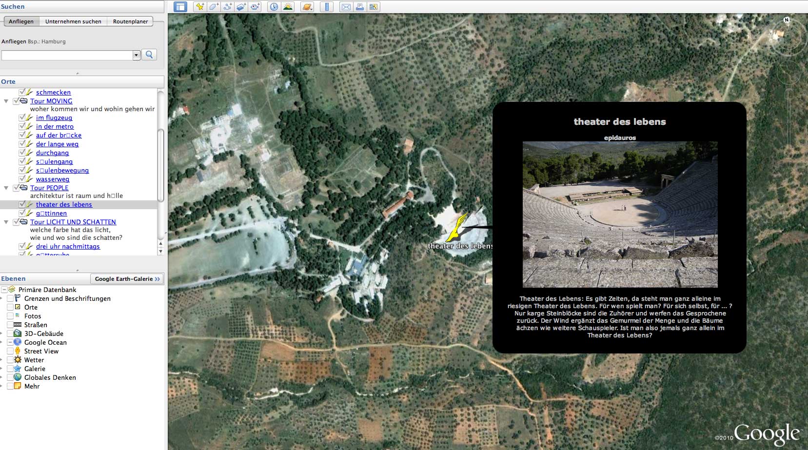
Task: Click the Ebenen panel header
Action: [45, 279]
